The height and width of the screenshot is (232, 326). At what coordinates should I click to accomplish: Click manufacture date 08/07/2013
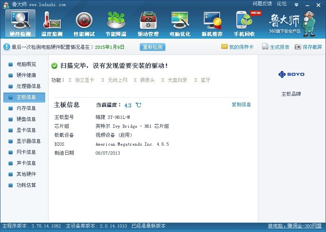pos(108,153)
